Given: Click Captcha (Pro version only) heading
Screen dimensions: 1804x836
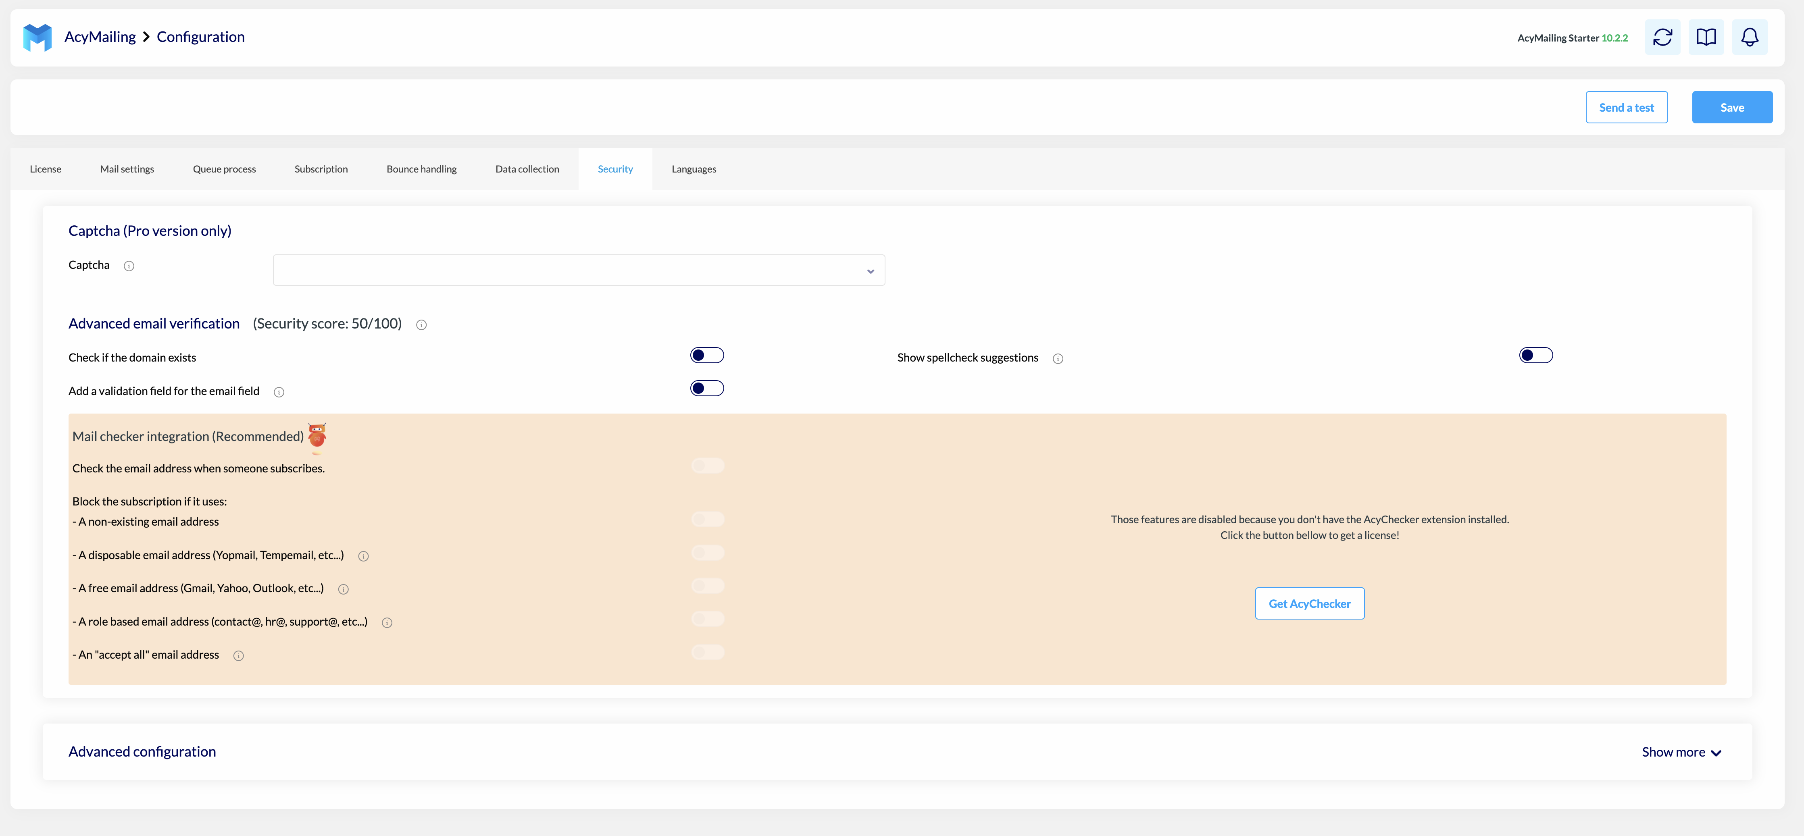Looking at the screenshot, I should tap(150, 231).
